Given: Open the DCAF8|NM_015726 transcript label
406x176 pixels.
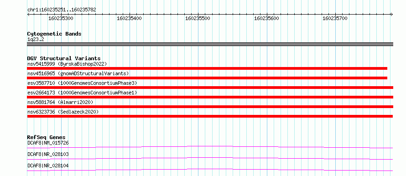Looking at the screenshot, I should click(48, 143).
